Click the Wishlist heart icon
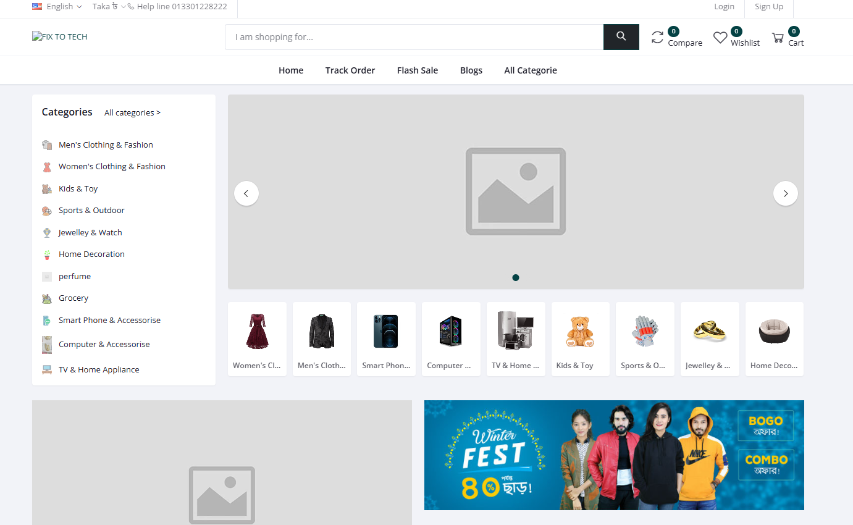853x525 pixels. point(720,37)
